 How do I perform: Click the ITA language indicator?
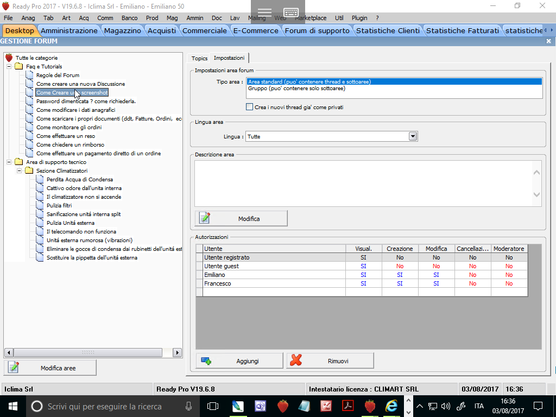pyautogui.click(x=479, y=406)
